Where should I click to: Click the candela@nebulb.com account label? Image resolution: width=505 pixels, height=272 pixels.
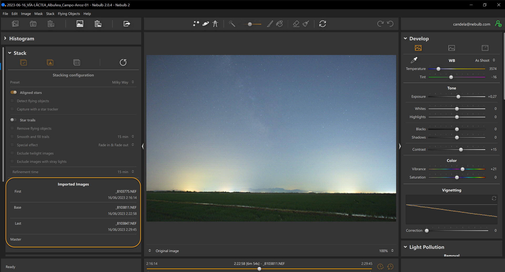[471, 24]
